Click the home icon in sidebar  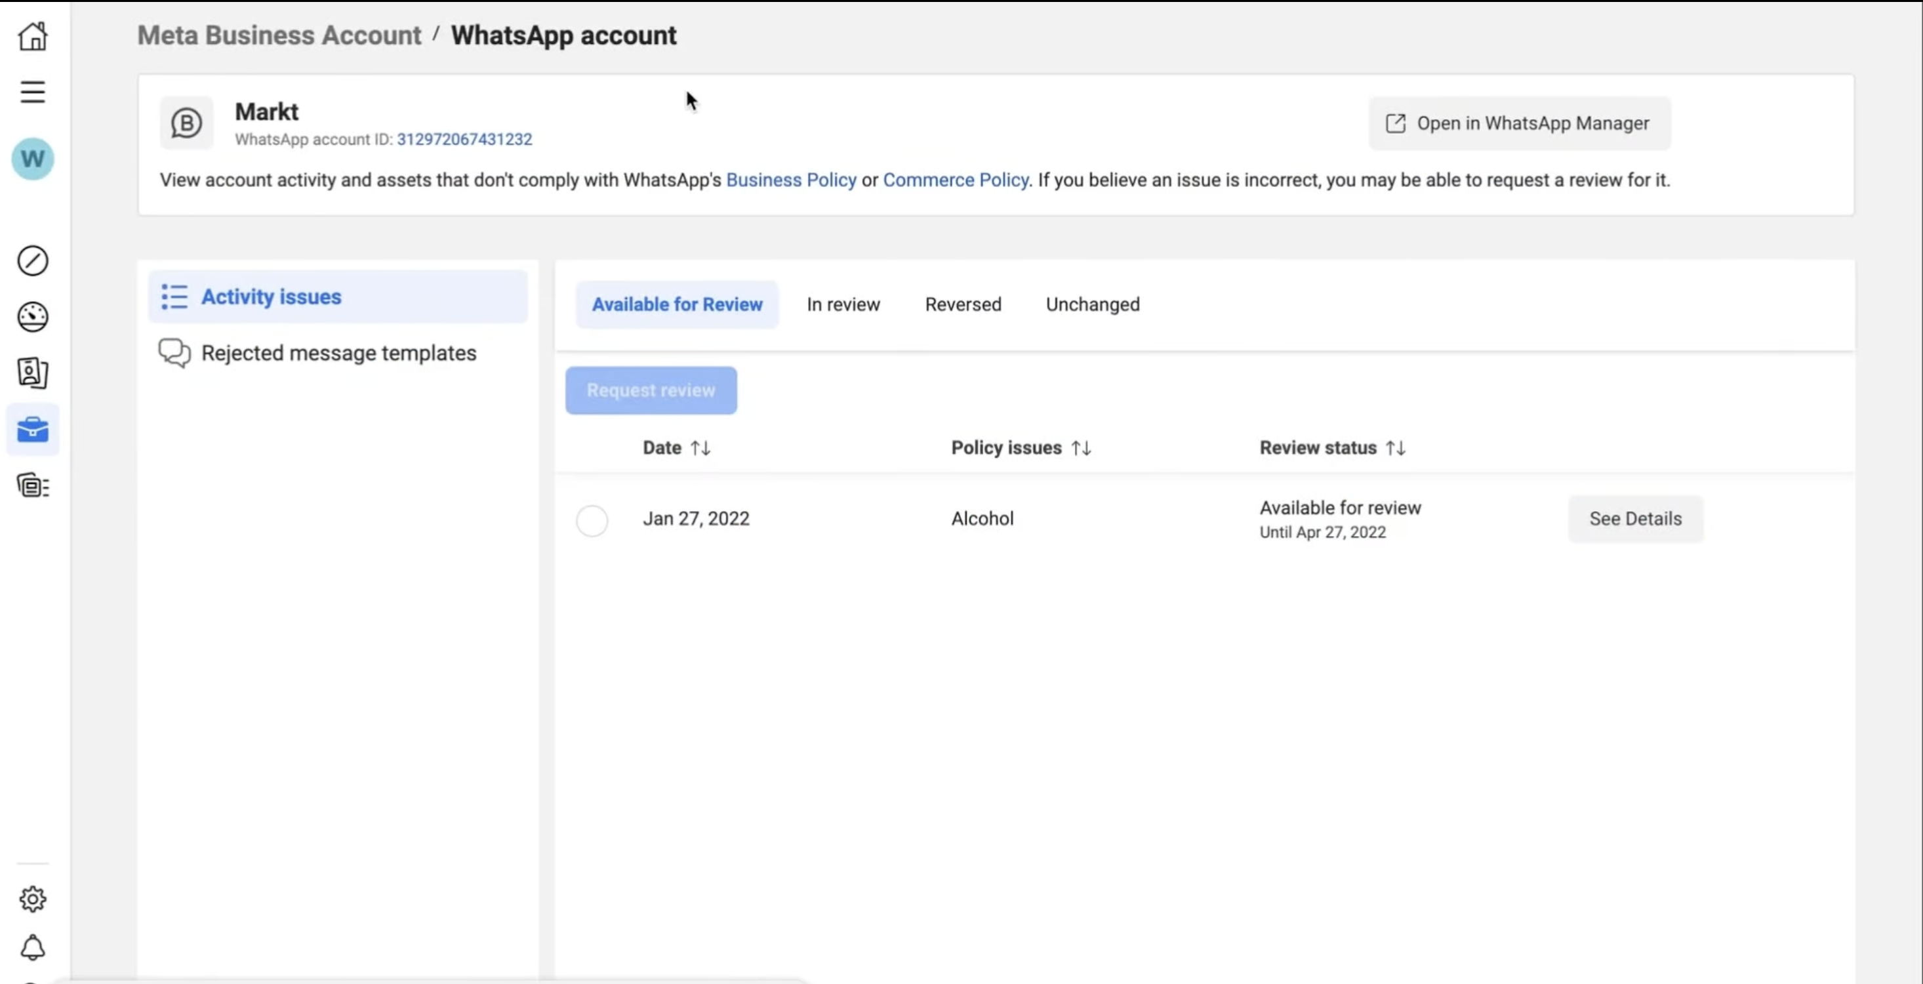pos(33,36)
